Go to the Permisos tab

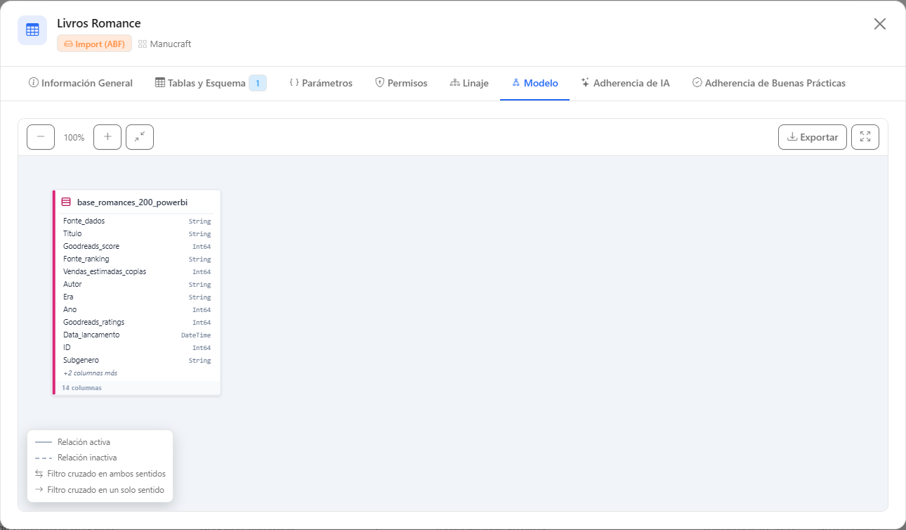401,83
